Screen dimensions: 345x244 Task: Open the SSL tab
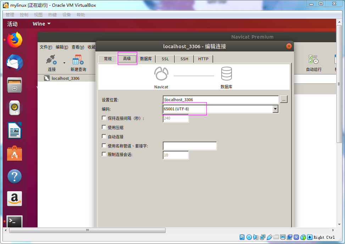click(165, 59)
